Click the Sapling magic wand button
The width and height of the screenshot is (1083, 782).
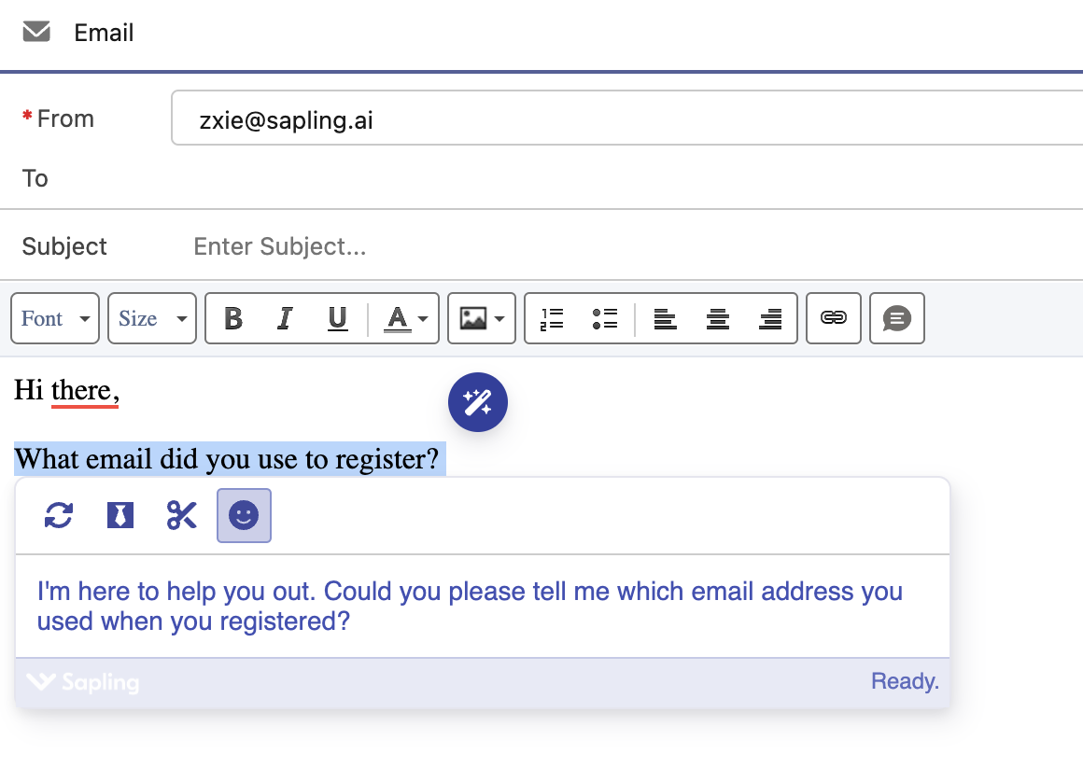pos(477,403)
